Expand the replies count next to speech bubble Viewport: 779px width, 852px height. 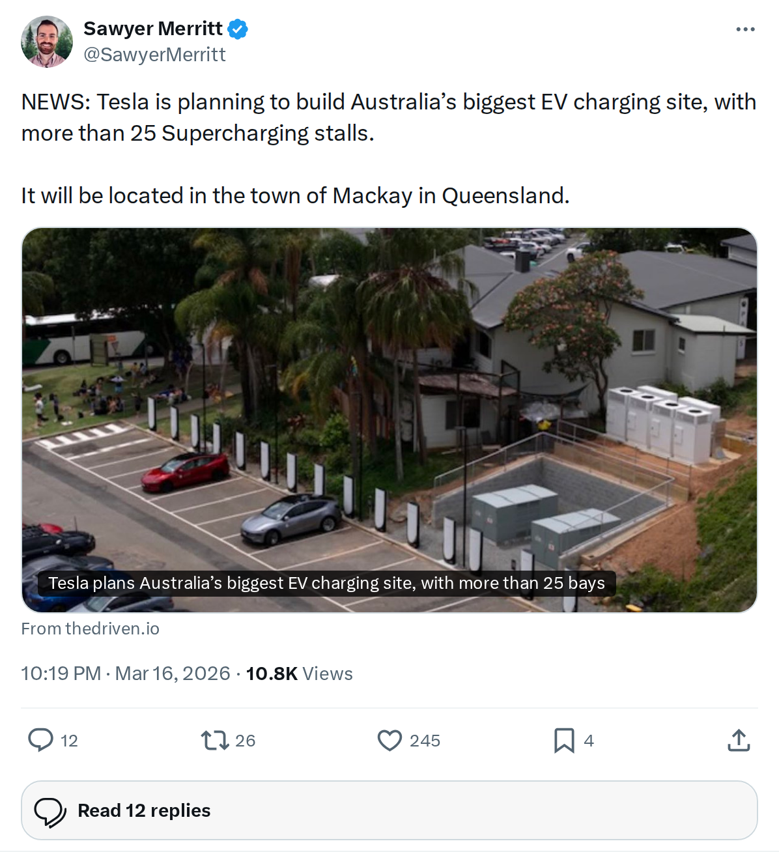68,740
